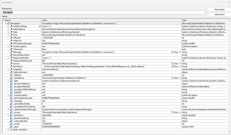Click the field icon beside _HResult
The image size is (231, 135).
(11, 75)
